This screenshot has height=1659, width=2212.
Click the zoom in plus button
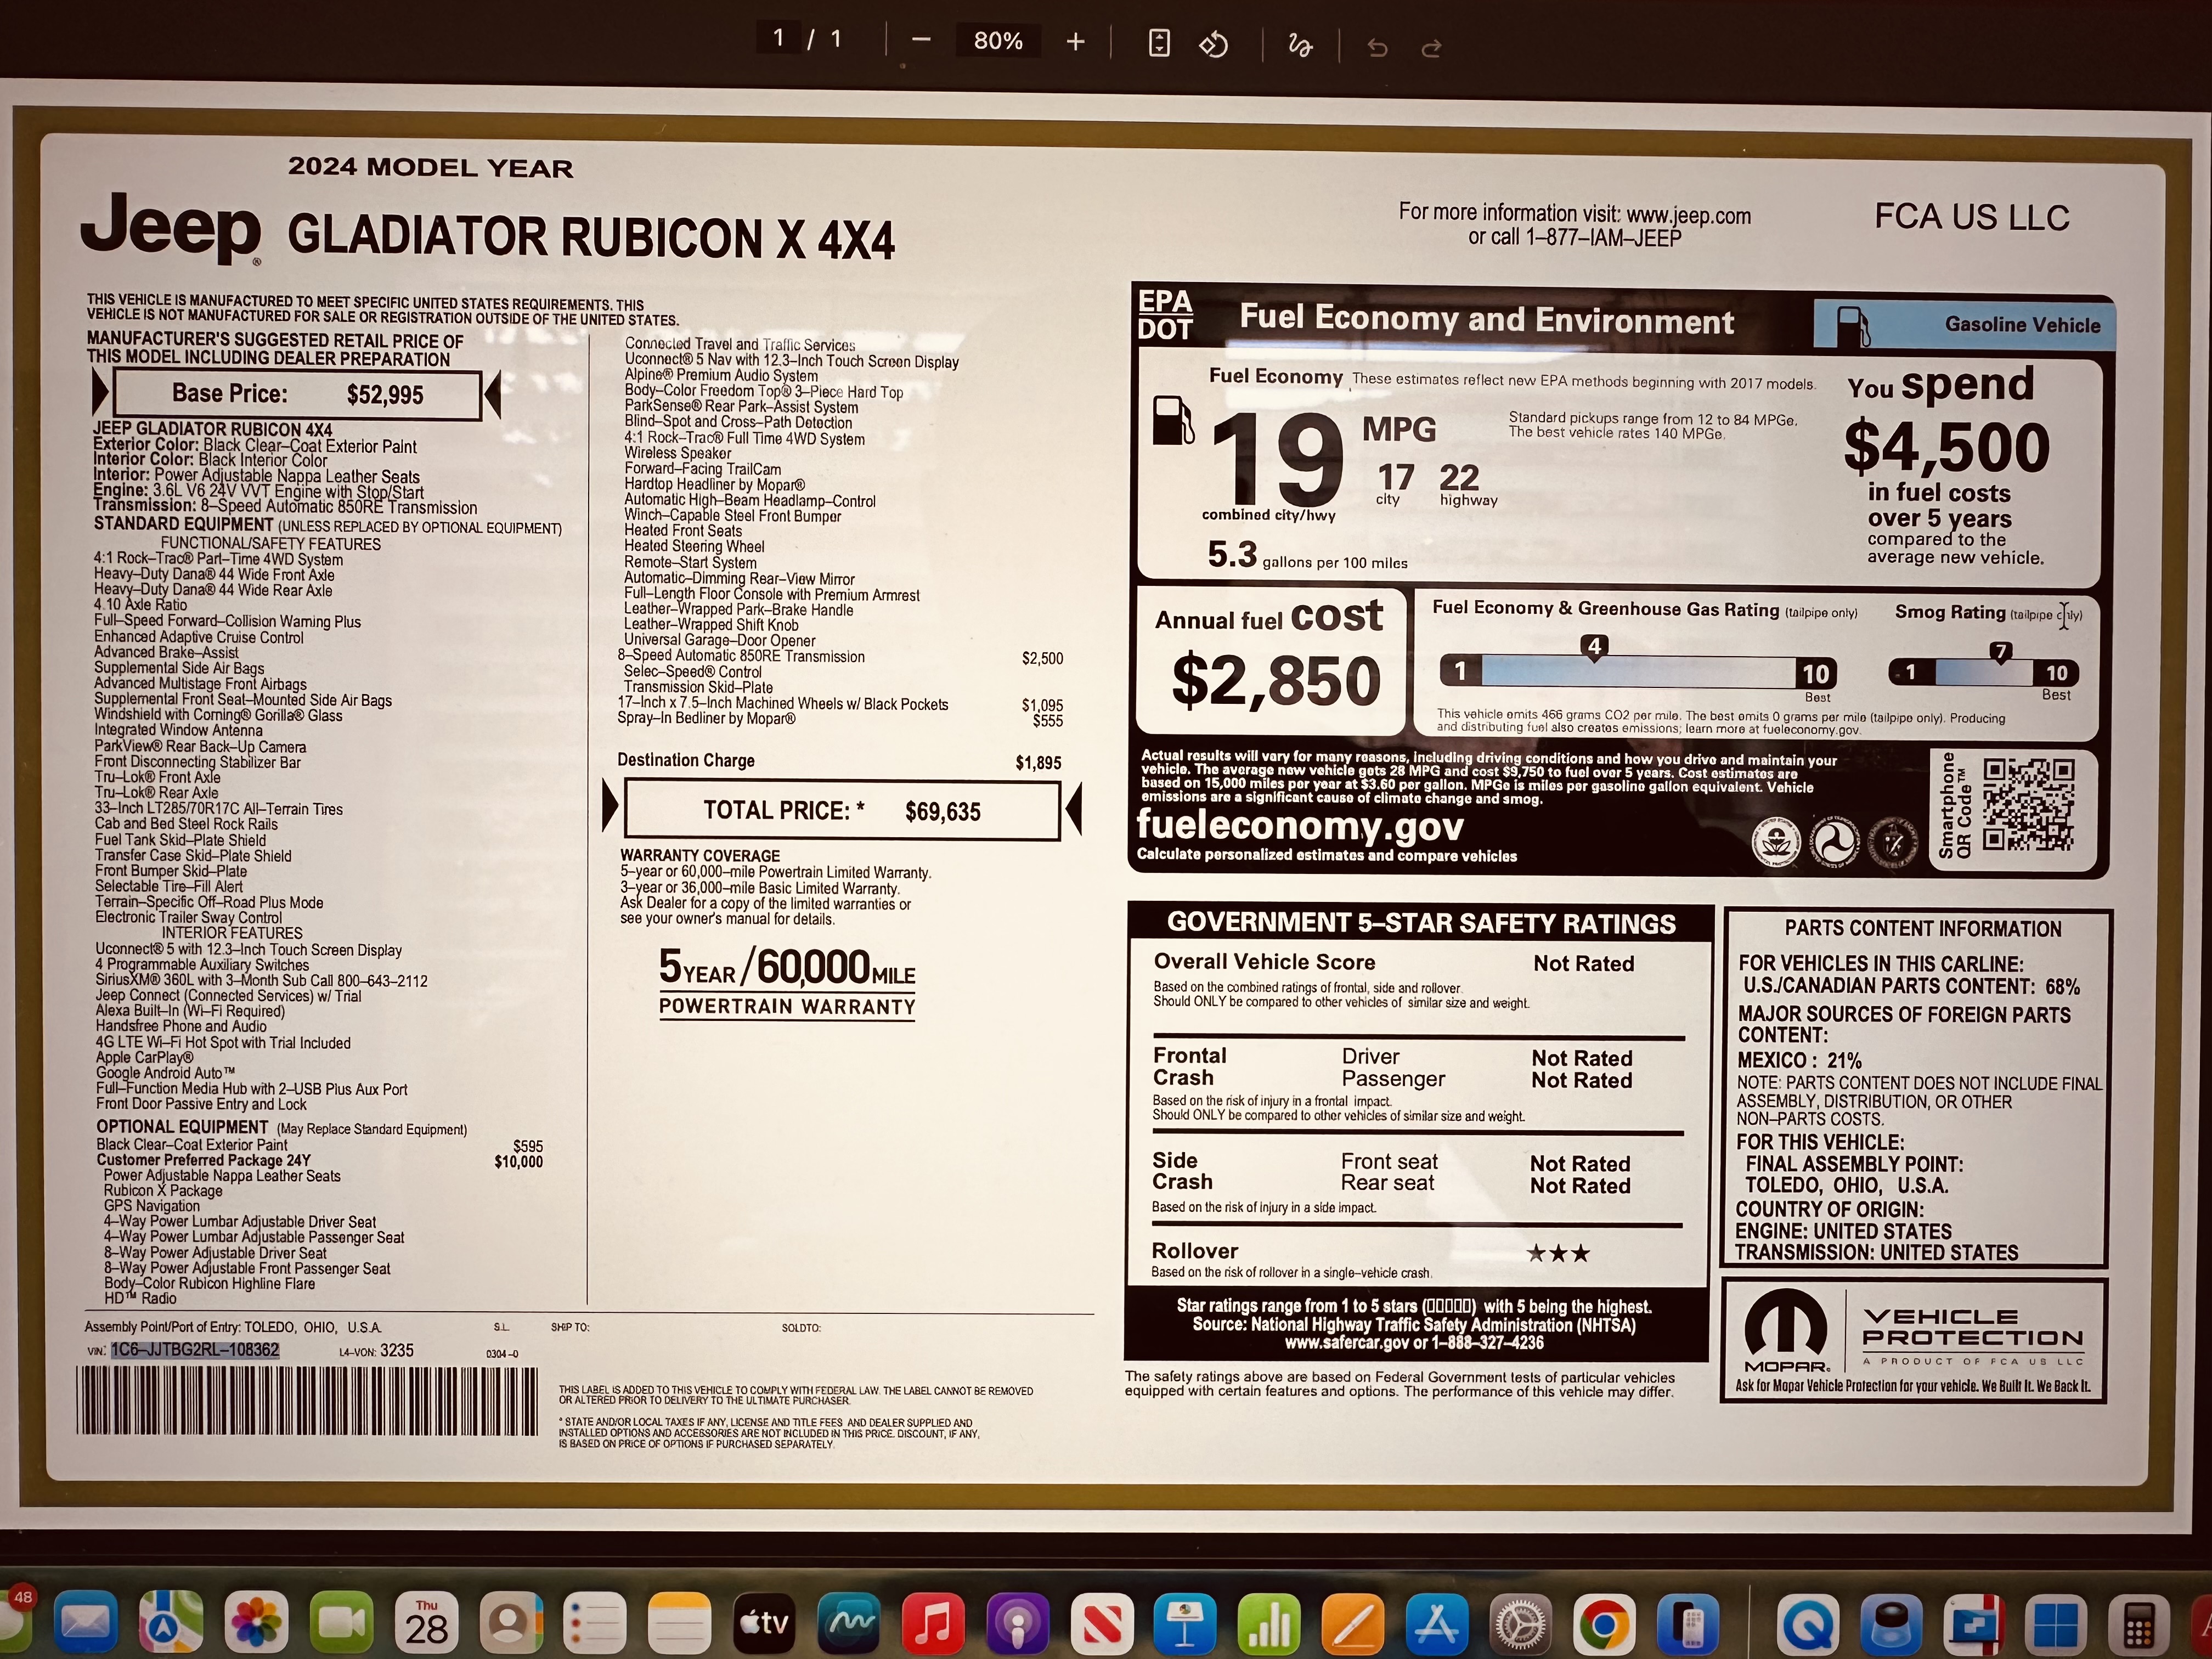(x=1075, y=41)
